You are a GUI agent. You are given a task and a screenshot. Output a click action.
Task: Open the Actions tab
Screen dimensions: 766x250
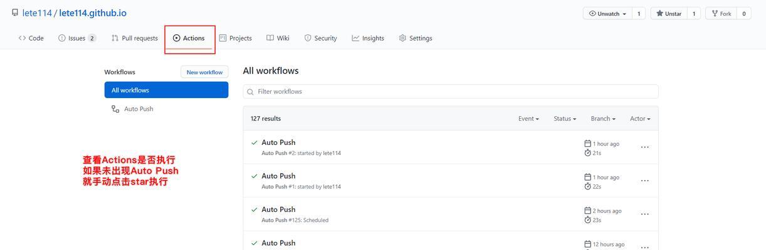pos(189,38)
